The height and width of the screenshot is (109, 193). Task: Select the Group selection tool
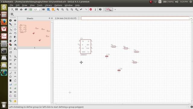tap(11, 29)
